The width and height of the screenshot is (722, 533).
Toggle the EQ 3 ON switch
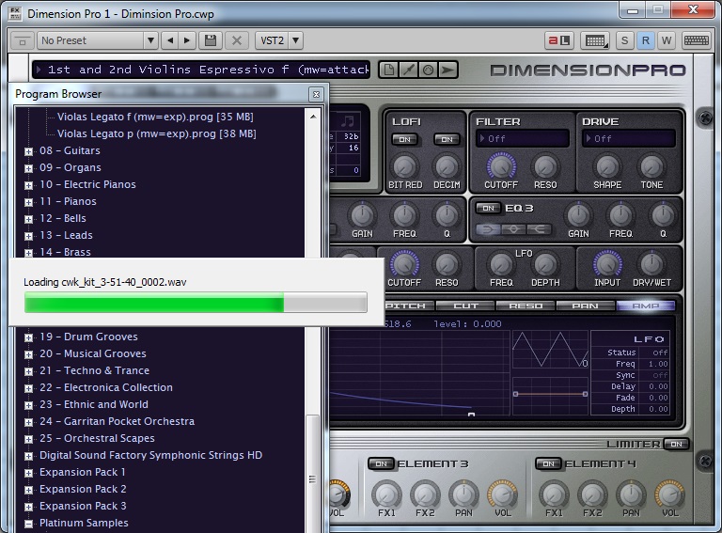tap(488, 208)
